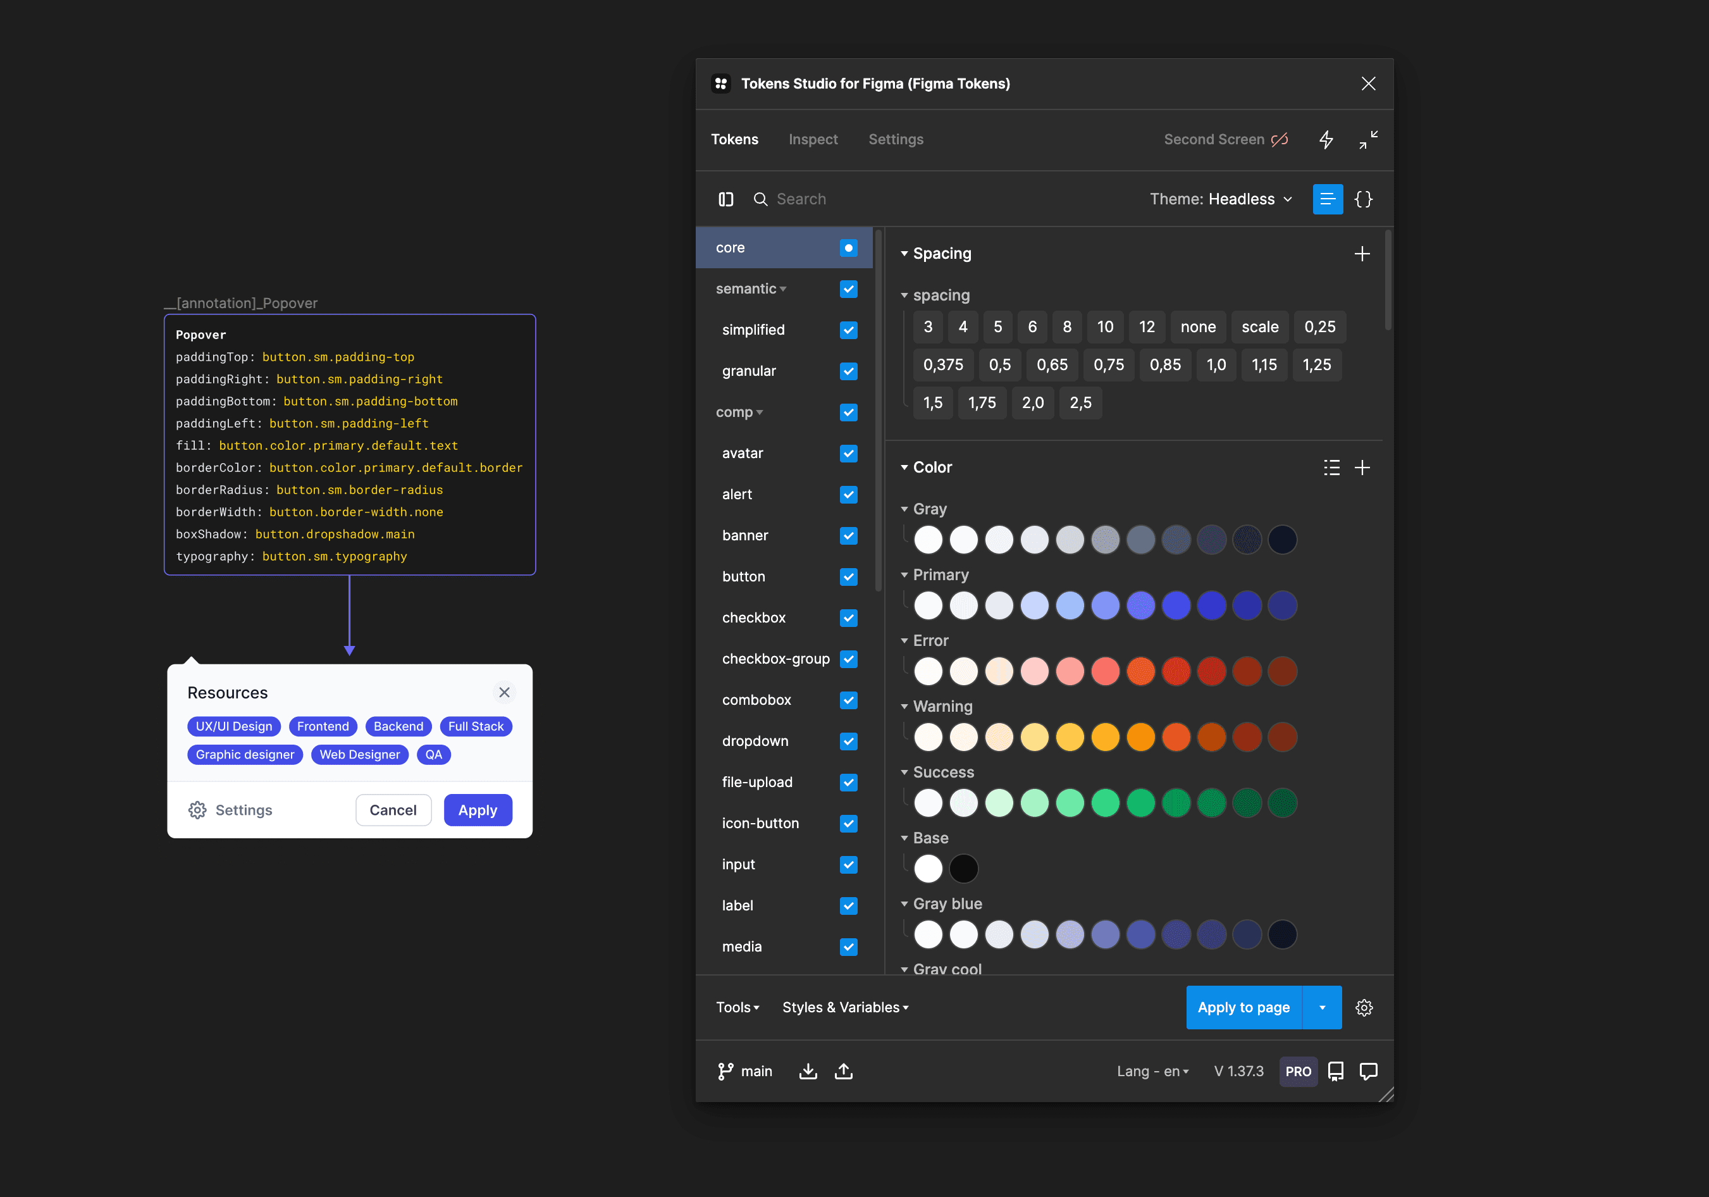Click Cancel in the Resources popover
The height and width of the screenshot is (1197, 1709).
click(393, 810)
